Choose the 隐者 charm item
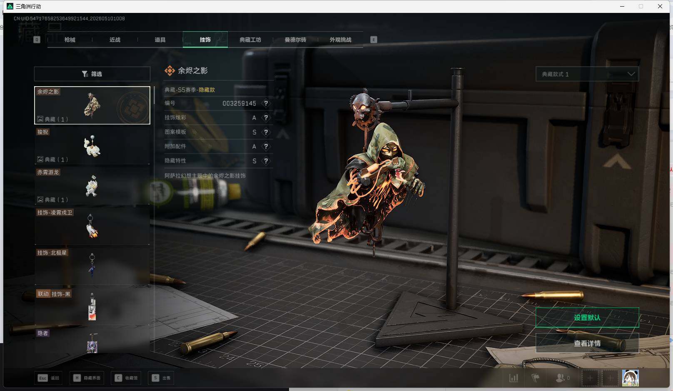673x391 pixels. point(92,341)
